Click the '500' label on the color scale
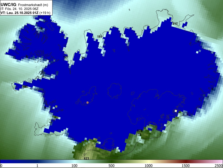This screenshot has height=168, width=223. click(x=111, y=166)
